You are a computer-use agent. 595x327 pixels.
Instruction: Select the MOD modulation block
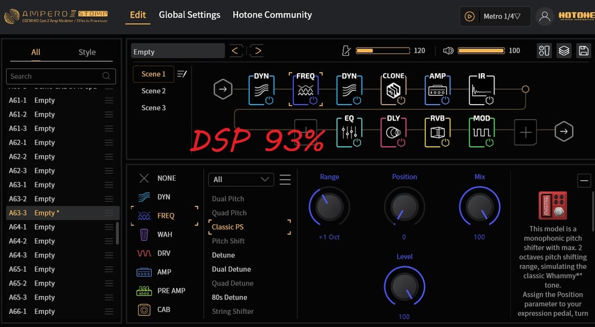pos(481,131)
